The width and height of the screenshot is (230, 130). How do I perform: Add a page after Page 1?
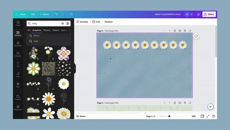pos(190,31)
